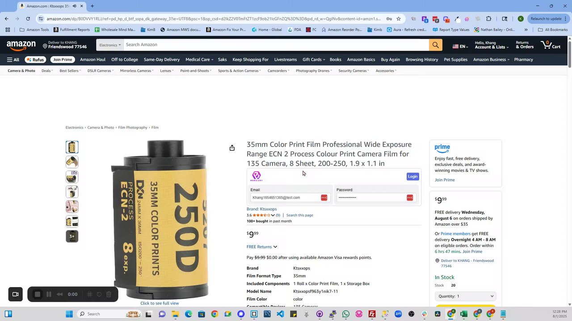Open the All Bookmarks folder
572x321 pixels.
coord(553,30)
